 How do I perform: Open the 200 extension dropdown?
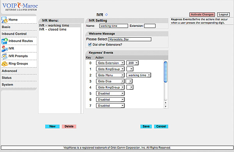pos(132,63)
